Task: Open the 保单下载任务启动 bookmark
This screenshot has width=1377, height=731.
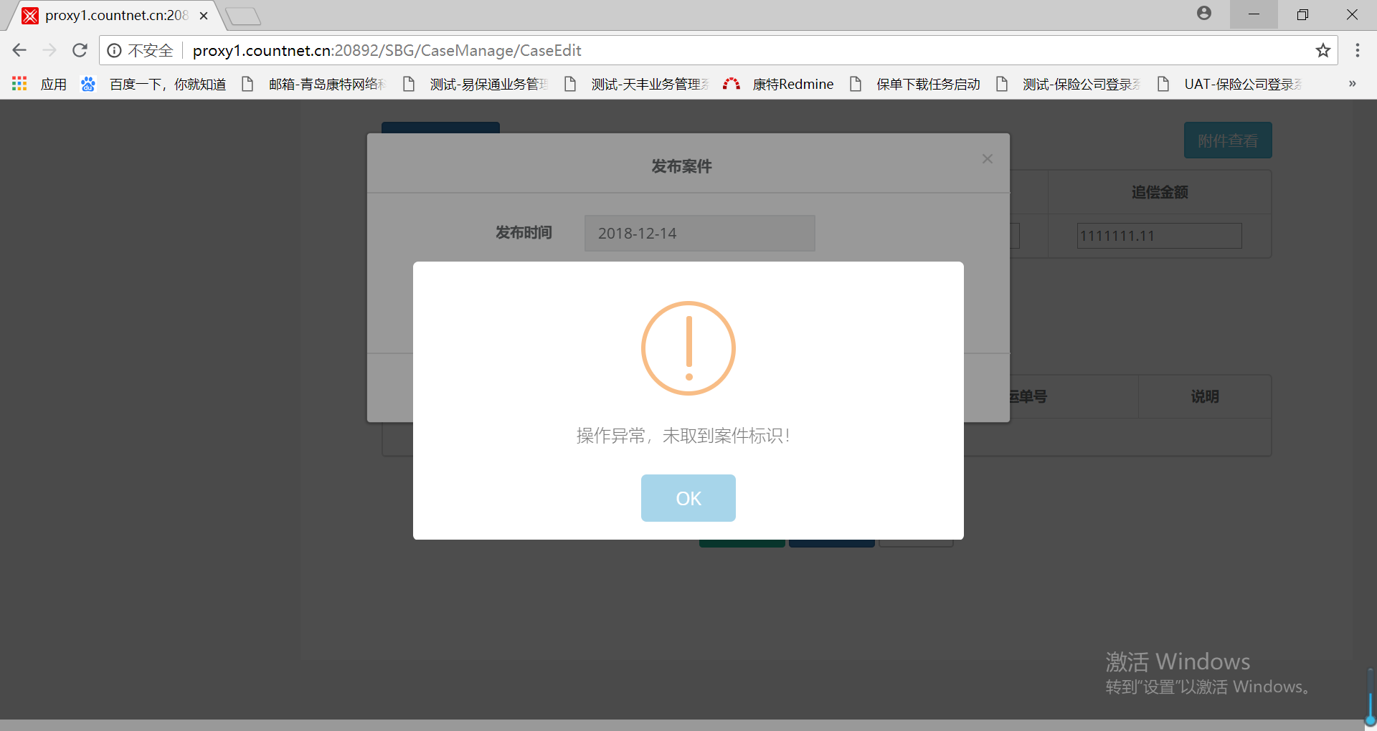Action: (x=915, y=84)
